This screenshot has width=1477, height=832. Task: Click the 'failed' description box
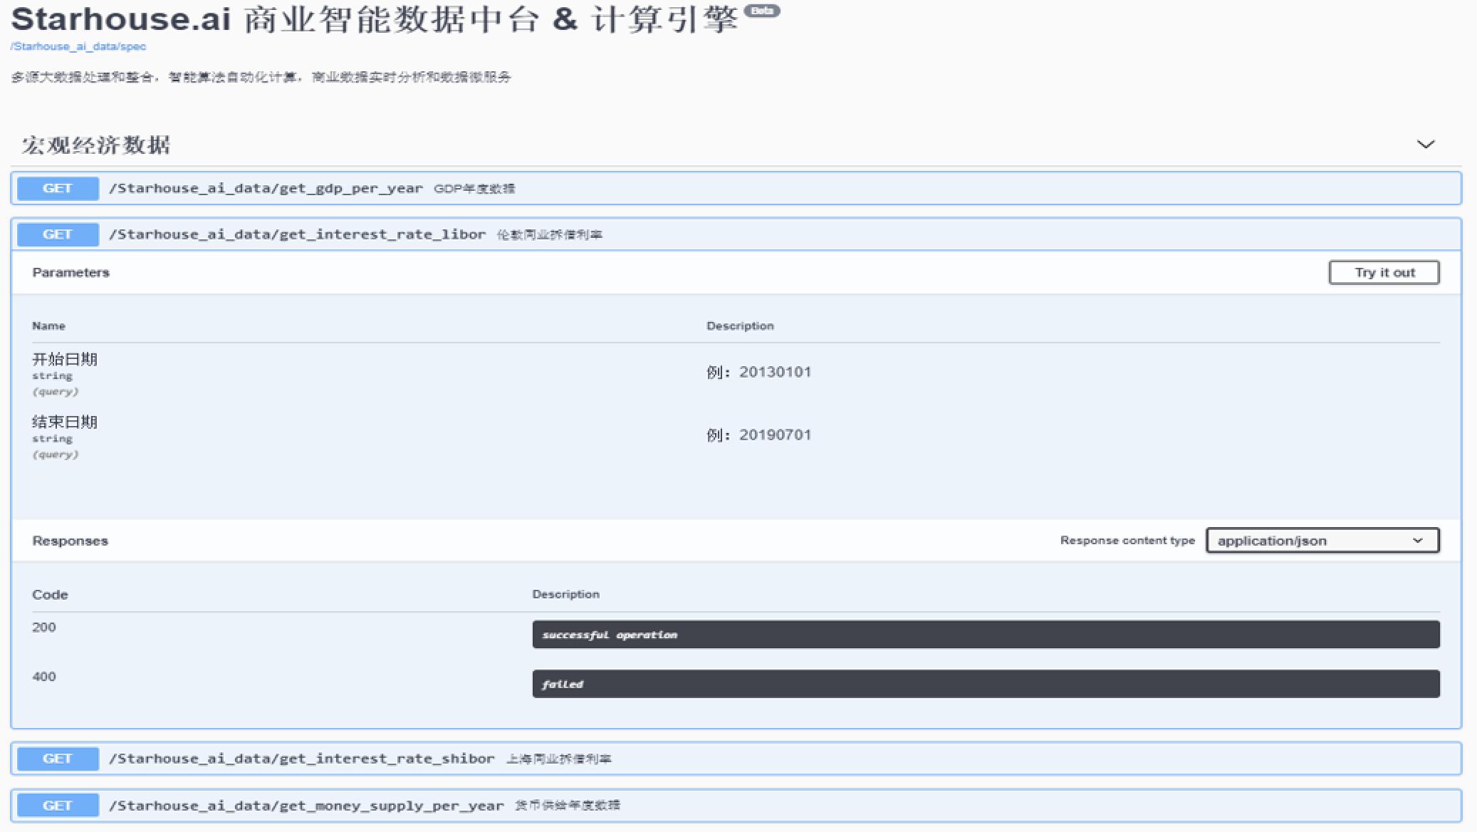(986, 684)
